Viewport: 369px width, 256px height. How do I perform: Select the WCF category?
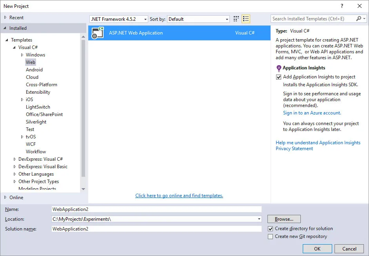pos(31,144)
